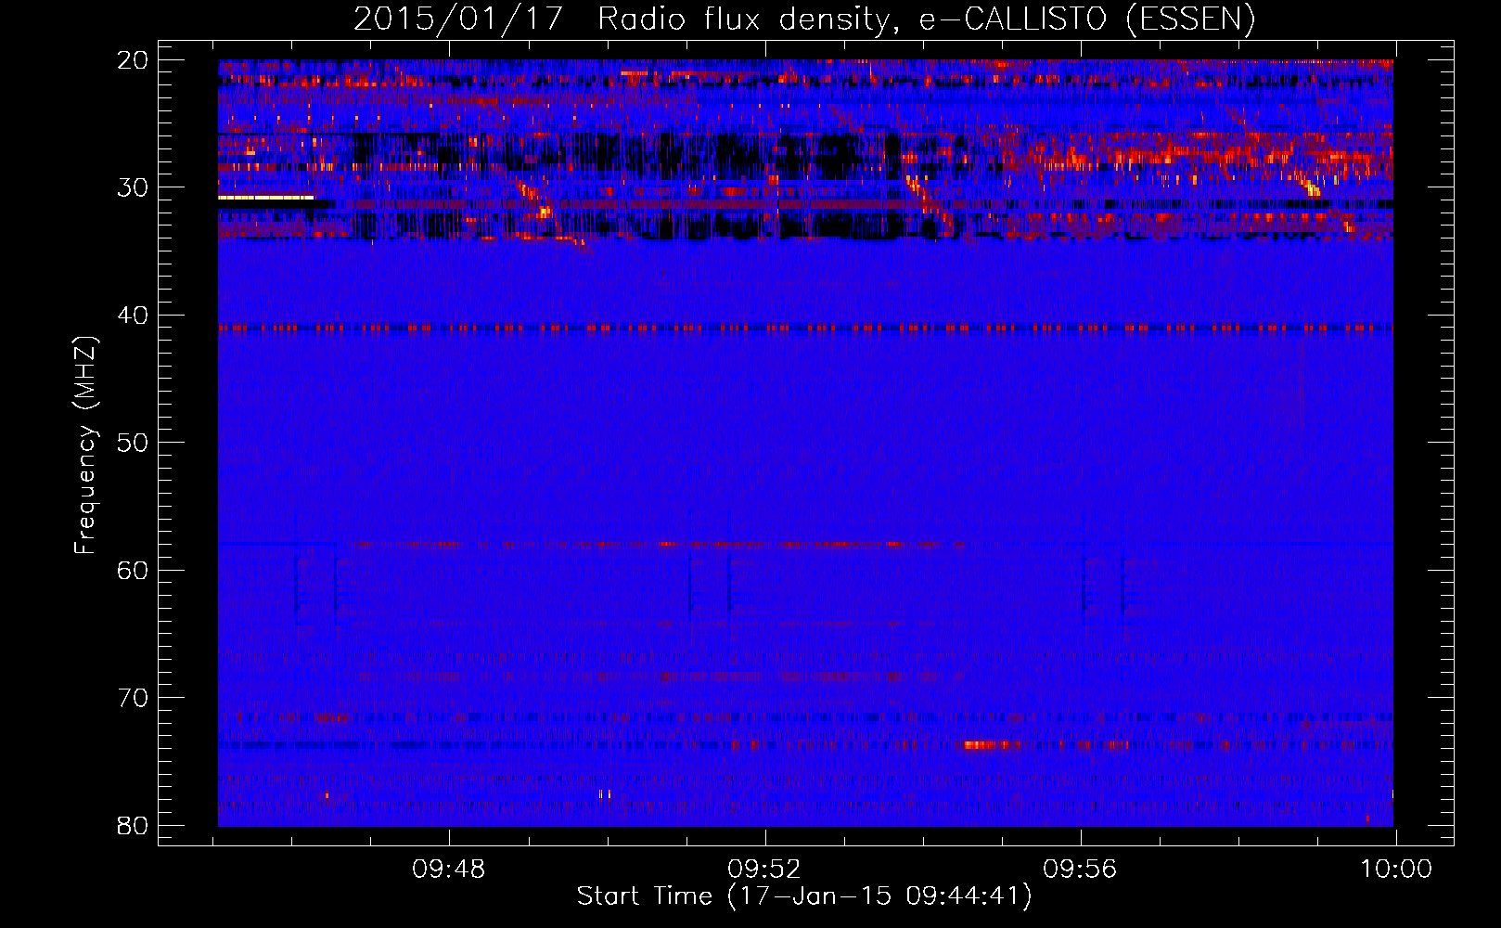Click the 30 frequency tick label
The width and height of the screenshot is (1501, 928).
tap(133, 187)
